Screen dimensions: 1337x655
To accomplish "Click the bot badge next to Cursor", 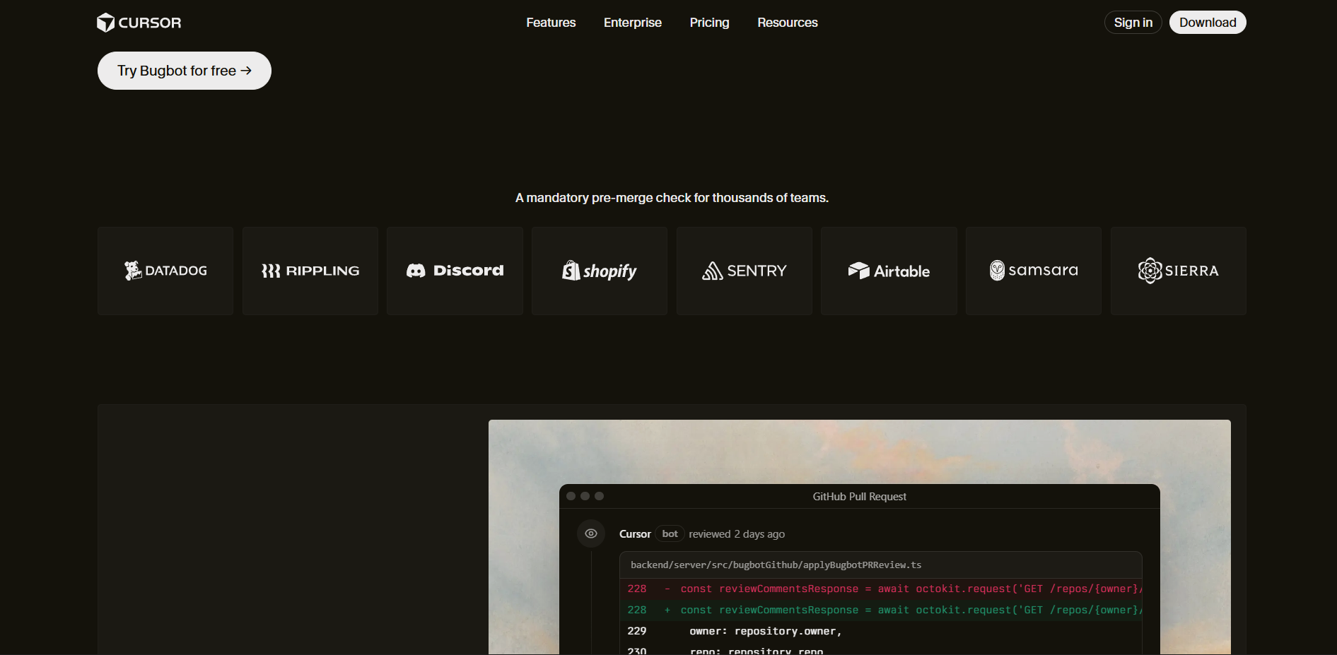I will (x=670, y=534).
